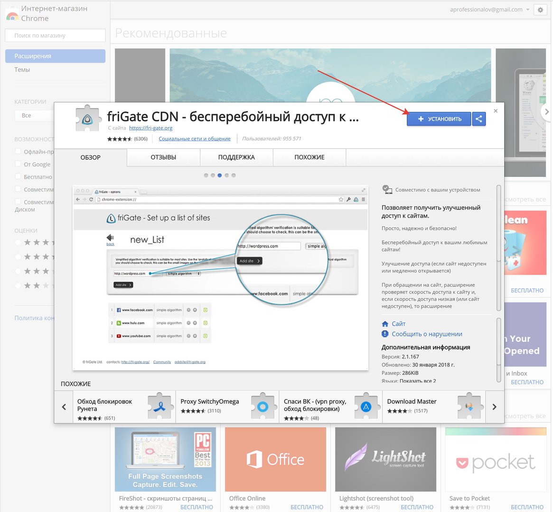
Task: Open Proxy SwitchyOmega similar extension title
Action: [x=209, y=402]
